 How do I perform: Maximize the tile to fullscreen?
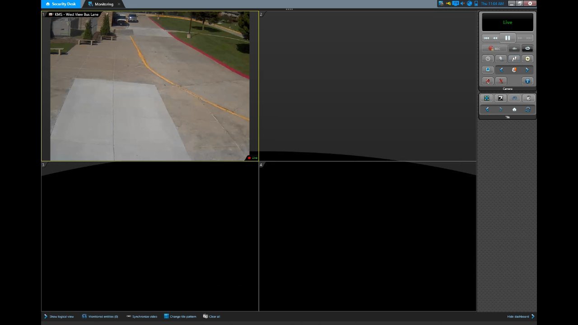click(x=487, y=98)
